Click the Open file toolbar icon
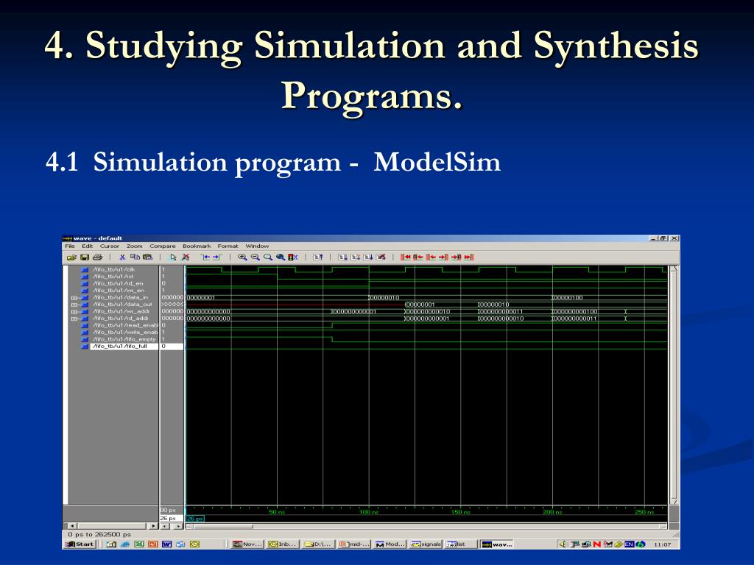754x565 pixels. click(71, 257)
